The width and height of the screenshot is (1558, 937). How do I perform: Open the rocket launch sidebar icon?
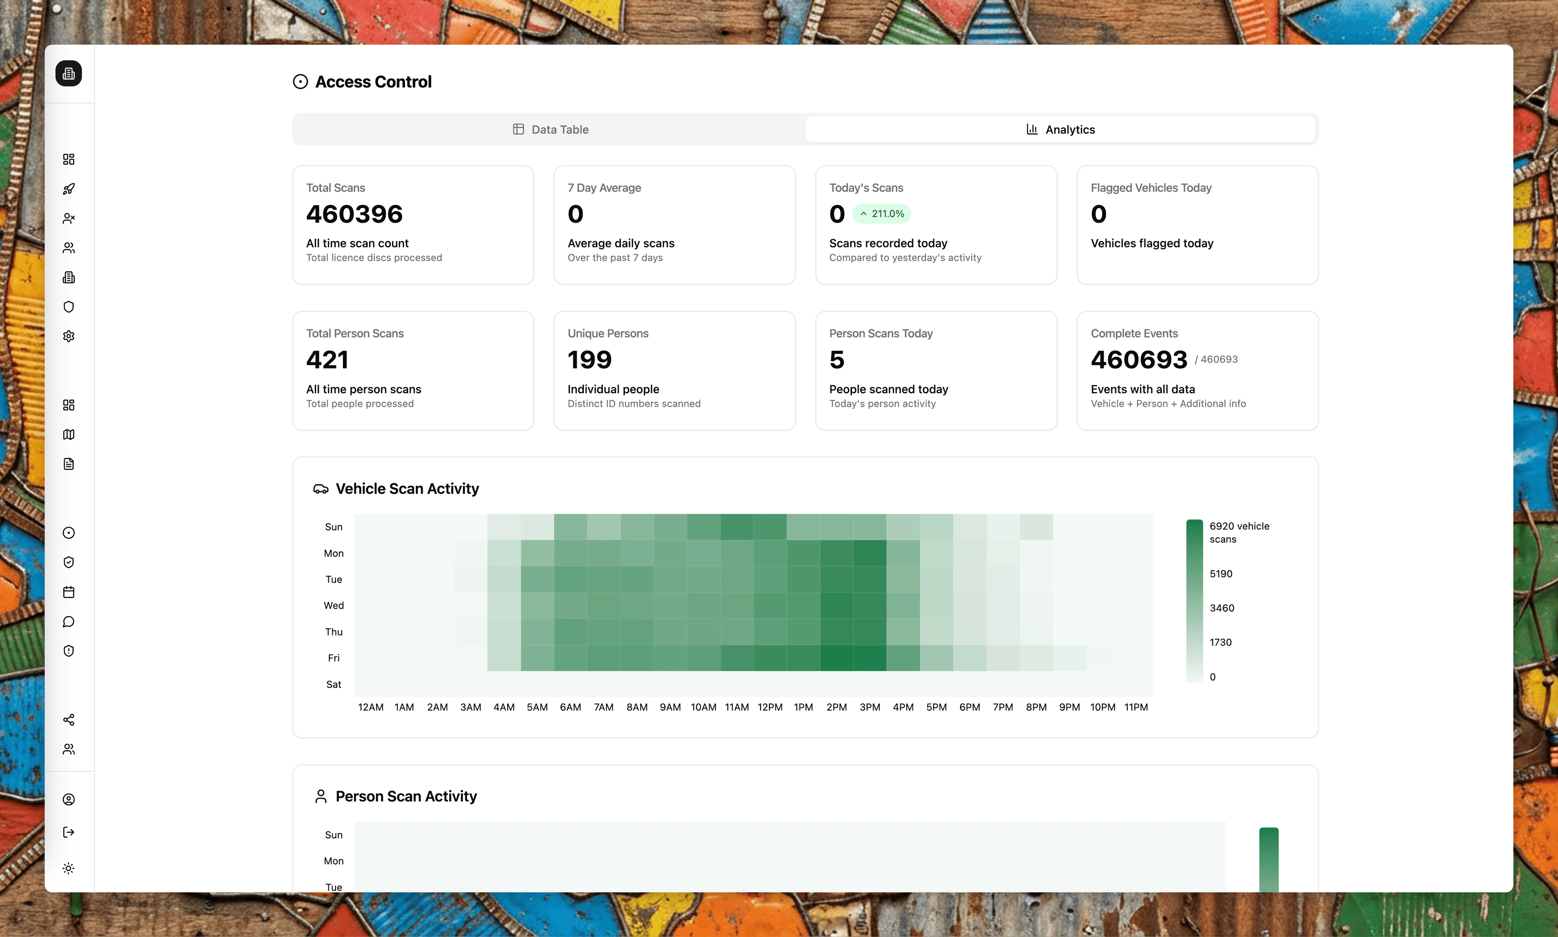tap(69, 189)
